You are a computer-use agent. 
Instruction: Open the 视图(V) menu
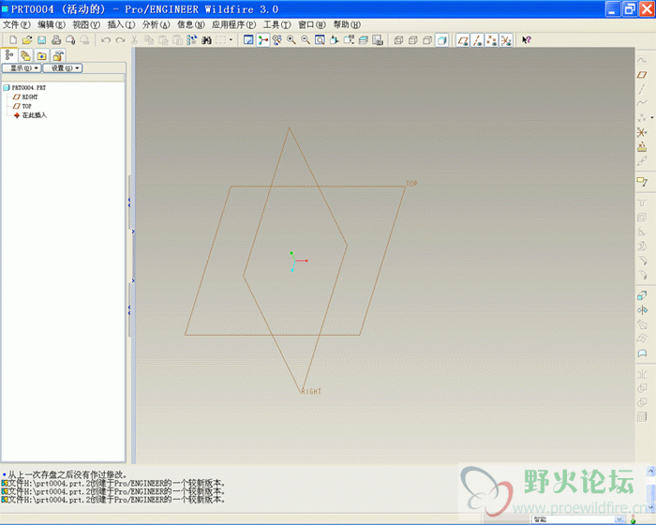coord(86,24)
